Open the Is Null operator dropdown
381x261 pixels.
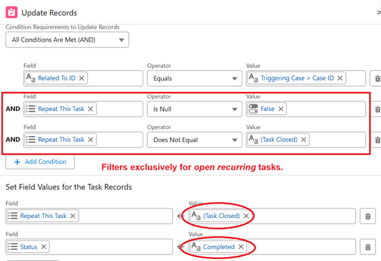[x=194, y=109]
